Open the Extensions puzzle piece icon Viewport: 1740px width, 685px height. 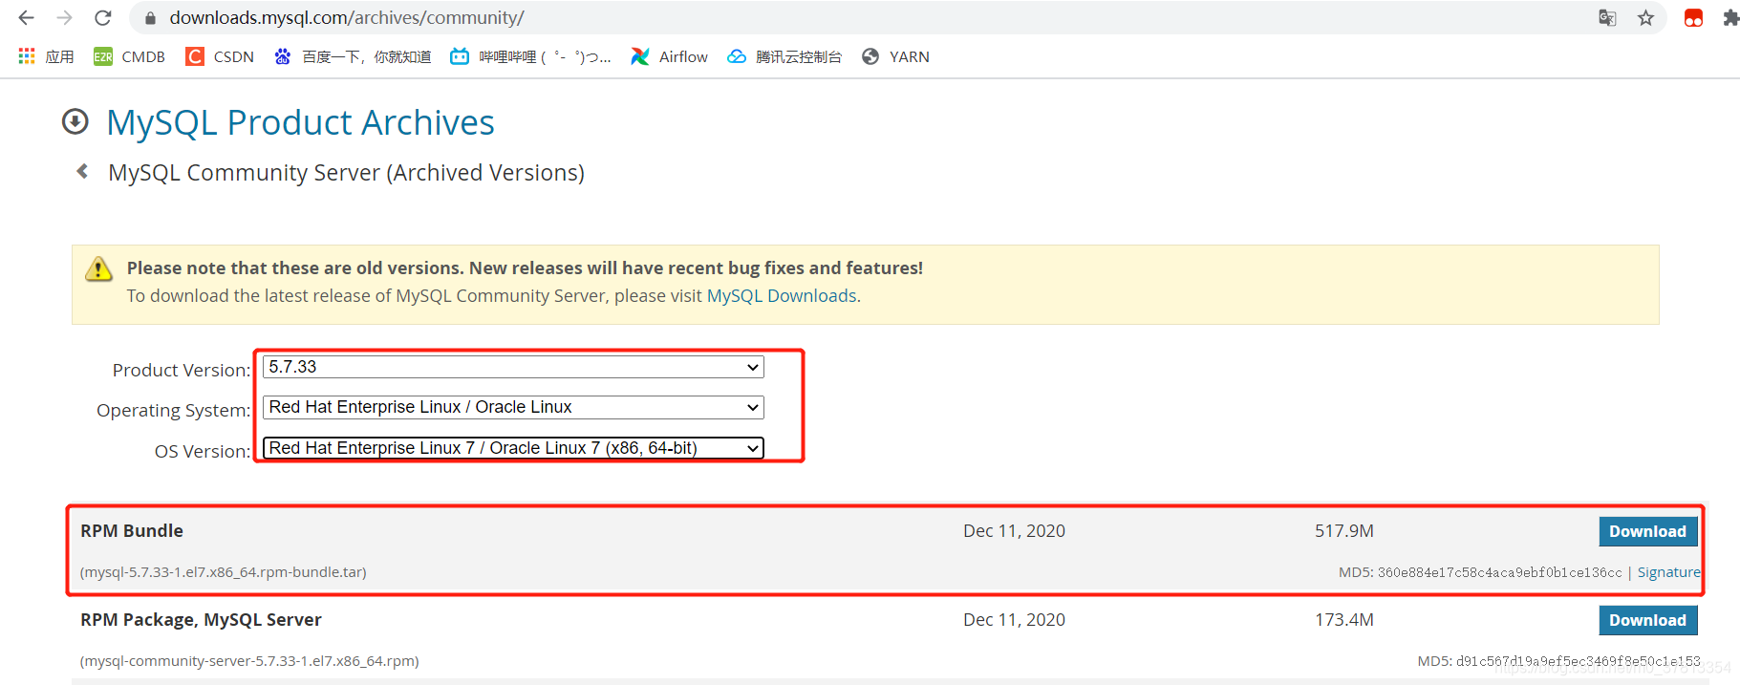click(x=1730, y=18)
